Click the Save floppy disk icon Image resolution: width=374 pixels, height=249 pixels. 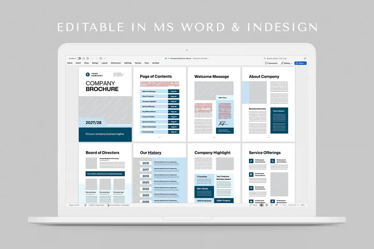point(88,58)
